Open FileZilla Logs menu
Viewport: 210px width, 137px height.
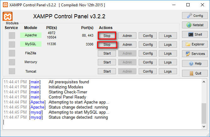pos(168,53)
